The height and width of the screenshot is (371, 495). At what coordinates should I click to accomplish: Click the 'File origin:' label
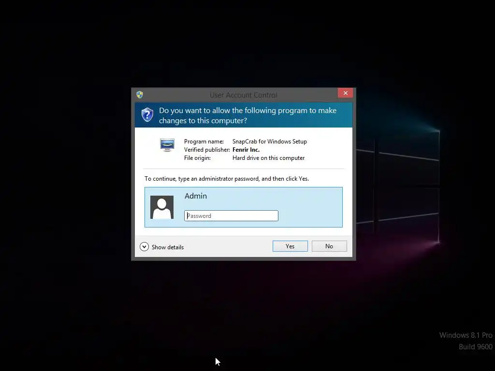click(x=197, y=158)
